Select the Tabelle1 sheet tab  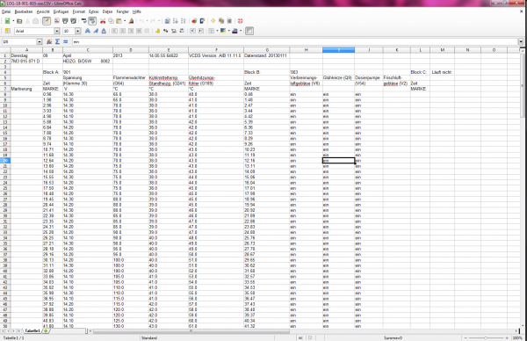(32, 331)
